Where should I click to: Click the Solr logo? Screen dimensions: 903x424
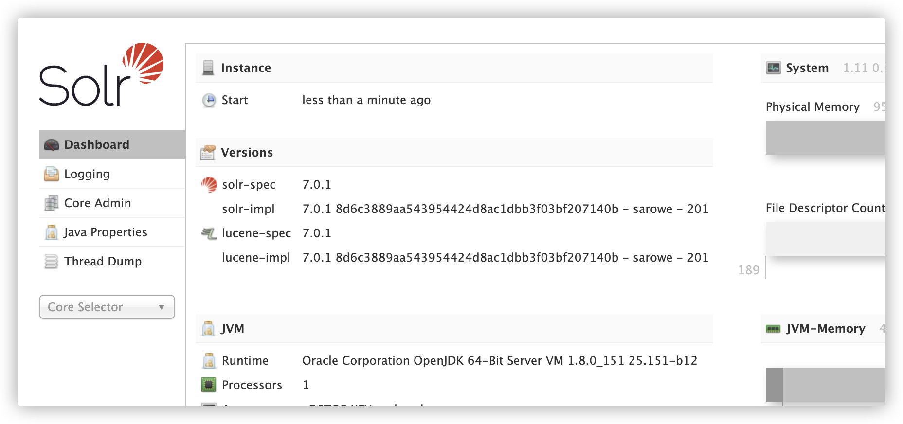click(101, 74)
